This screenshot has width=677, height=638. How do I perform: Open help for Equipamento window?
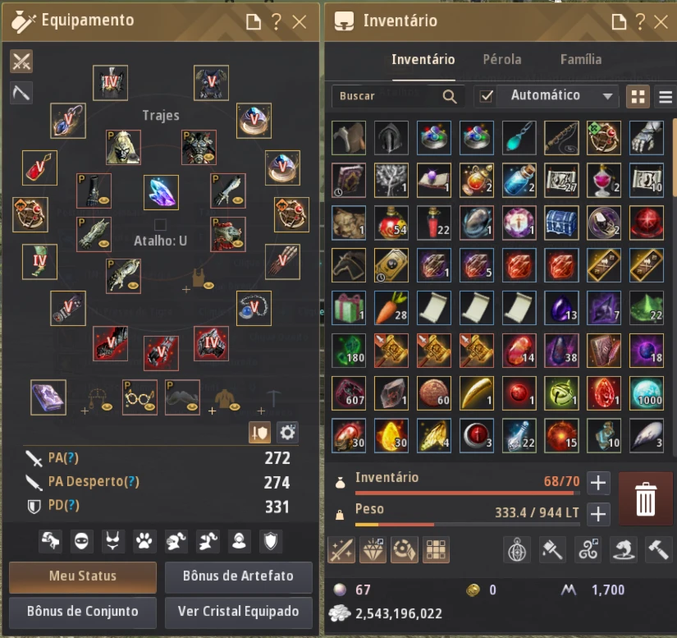pyautogui.click(x=276, y=21)
